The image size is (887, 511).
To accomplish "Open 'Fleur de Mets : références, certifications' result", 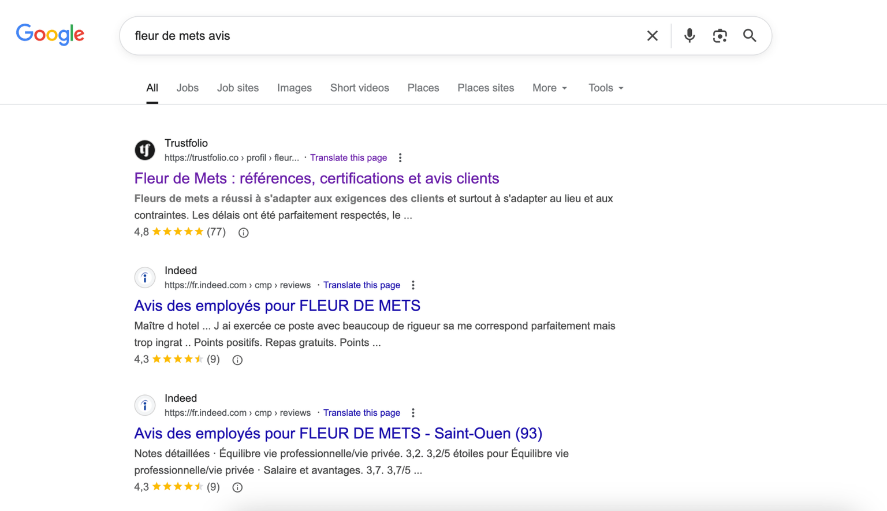I will (x=316, y=178).
